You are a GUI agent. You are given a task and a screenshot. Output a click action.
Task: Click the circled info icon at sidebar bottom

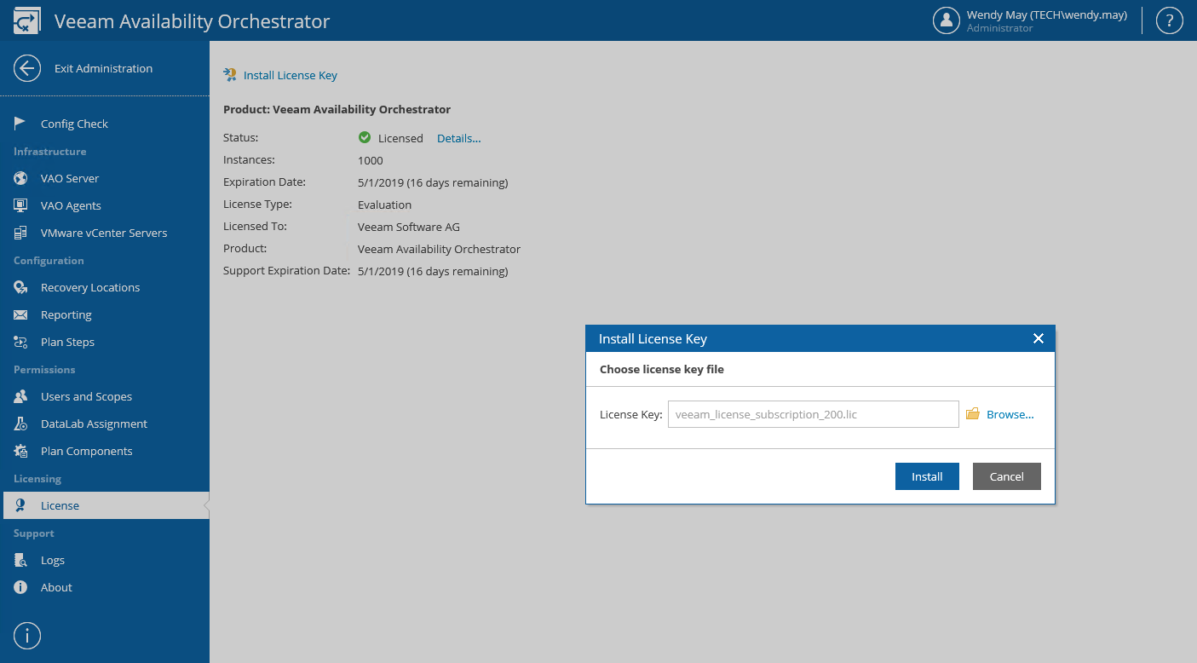(27, 636)
